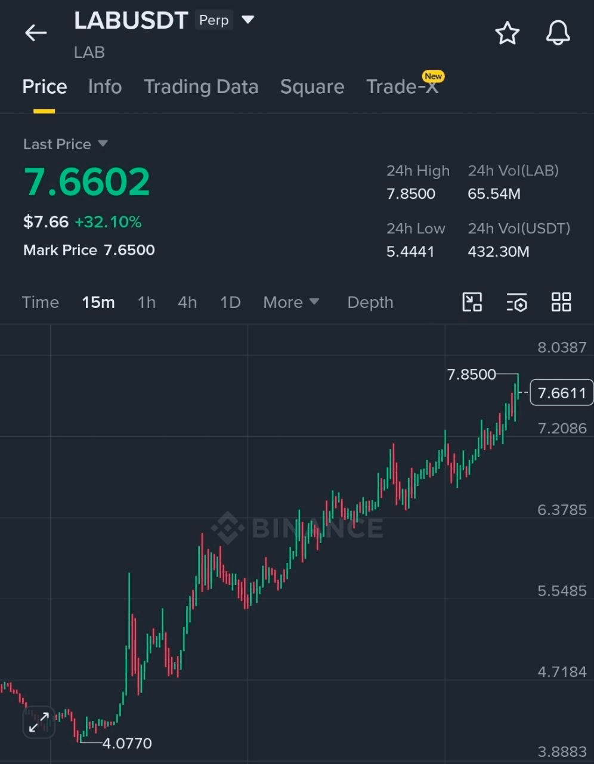Open the Trade-X tab
Screen dimensions: 594x764
(403, 87)
